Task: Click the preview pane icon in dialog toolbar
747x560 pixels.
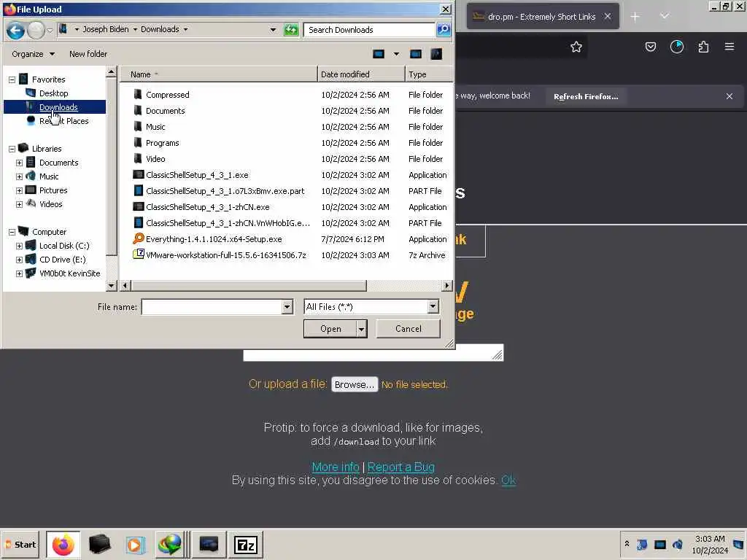Action: point(415,54)
